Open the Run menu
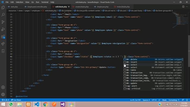This screenshot has width=190, height=107. point(37,2)
